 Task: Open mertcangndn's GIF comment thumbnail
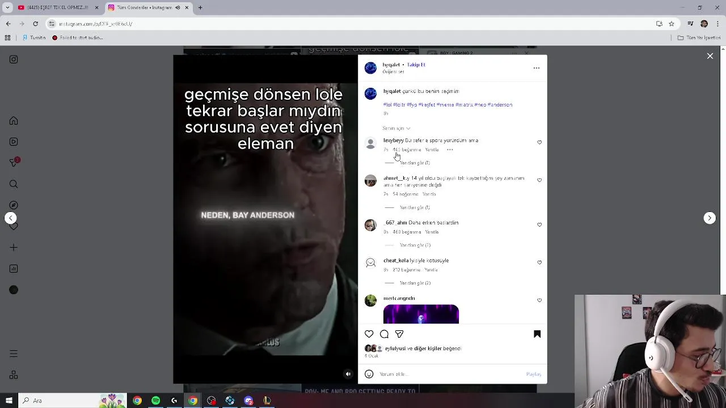coord(421,314)
